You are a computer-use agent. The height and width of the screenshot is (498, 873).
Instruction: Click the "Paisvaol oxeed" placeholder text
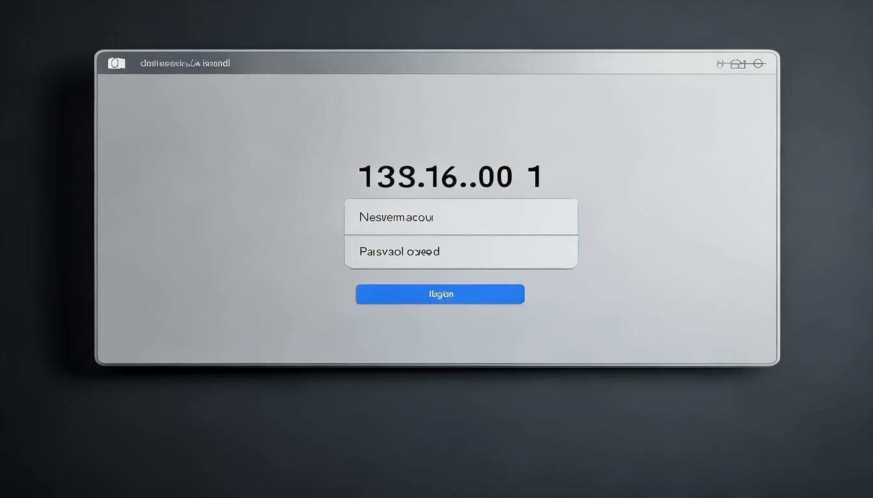click(399, 252)
